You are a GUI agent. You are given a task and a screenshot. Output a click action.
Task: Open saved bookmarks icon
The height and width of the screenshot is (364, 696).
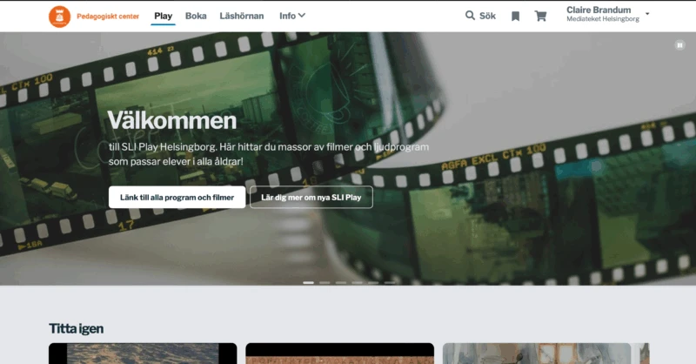pos(515,17)
